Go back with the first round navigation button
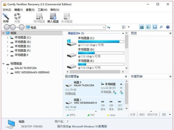The height and width of the screenshot is (130, 174). coord(7,27)
